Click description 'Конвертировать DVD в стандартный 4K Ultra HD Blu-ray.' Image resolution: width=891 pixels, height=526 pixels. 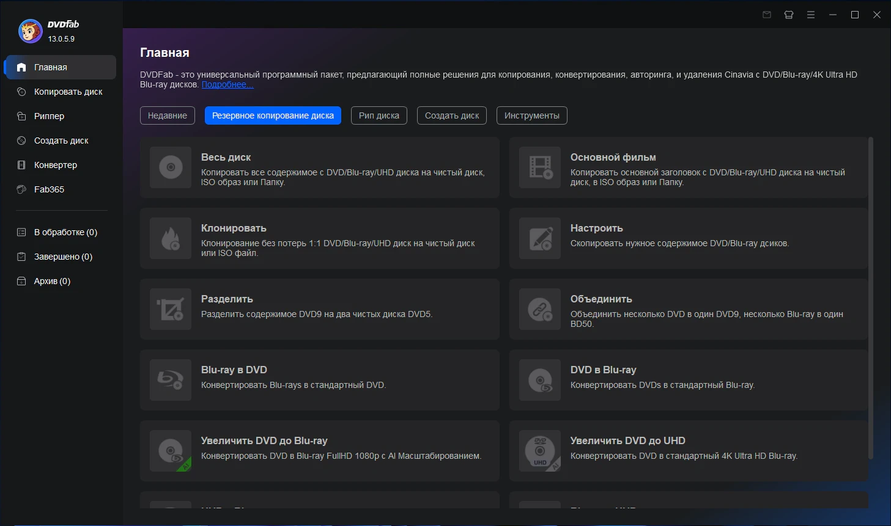(x=684, y=456)
